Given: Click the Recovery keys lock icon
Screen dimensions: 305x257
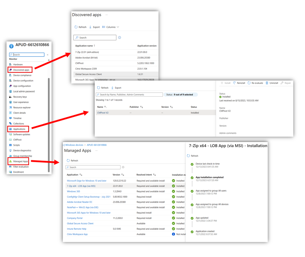Looking at the screenshot, I should click(10, 97).
